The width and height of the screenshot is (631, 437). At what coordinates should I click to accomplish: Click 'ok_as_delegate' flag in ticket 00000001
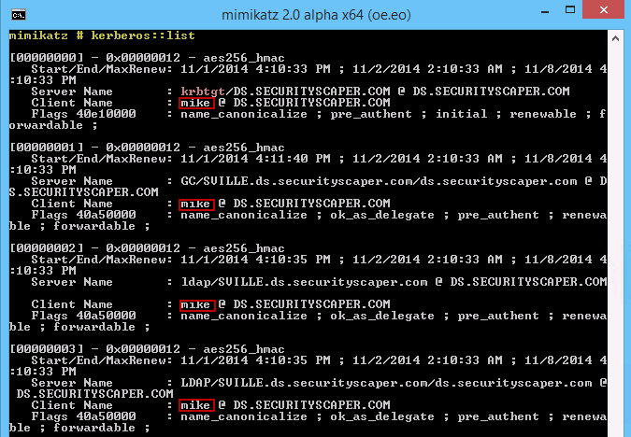(x=382, y=215)
